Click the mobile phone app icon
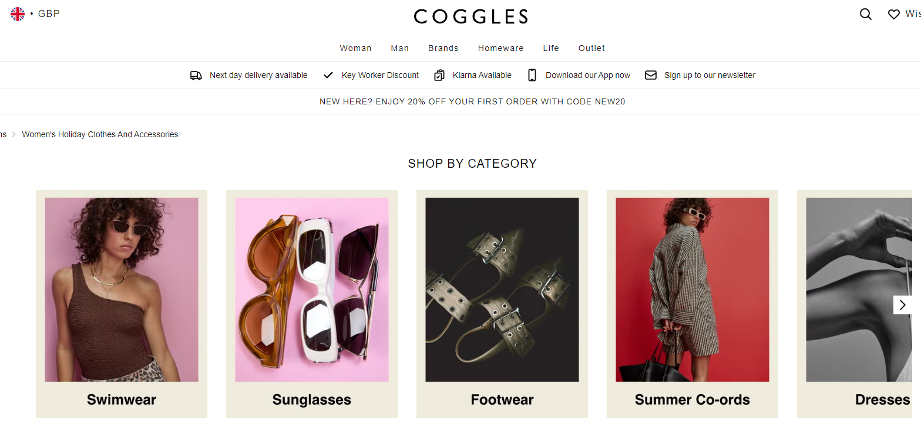The height and width of the screenshot is (424, 921). (x=532, y=75)
